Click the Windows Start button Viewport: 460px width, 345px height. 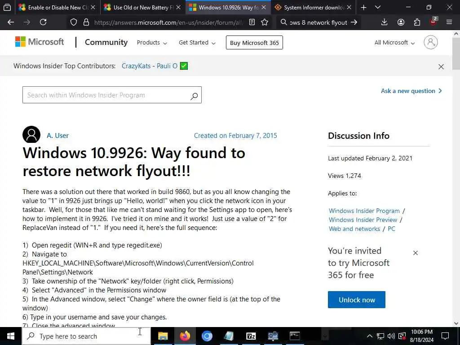pos(11,336)
